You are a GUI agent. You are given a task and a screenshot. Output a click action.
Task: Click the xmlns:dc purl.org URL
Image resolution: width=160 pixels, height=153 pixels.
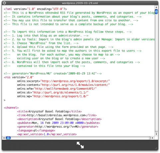(x=60, y=92)
